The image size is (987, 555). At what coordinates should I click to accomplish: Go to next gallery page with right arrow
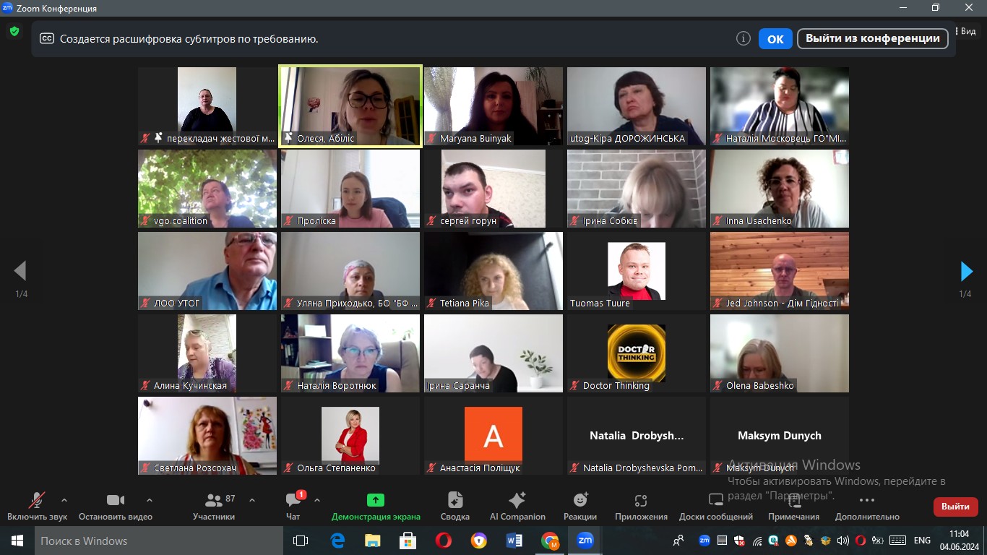click(966, 272)
